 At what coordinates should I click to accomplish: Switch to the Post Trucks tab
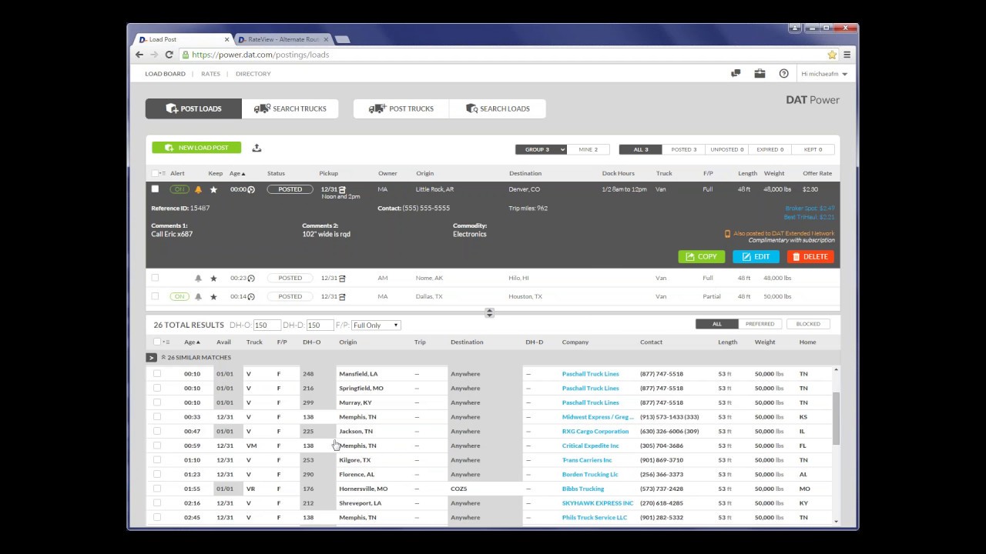(x=401, y=108)
